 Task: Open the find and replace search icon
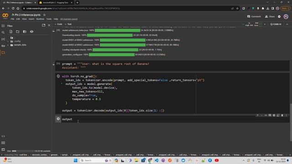pos(3,32)
